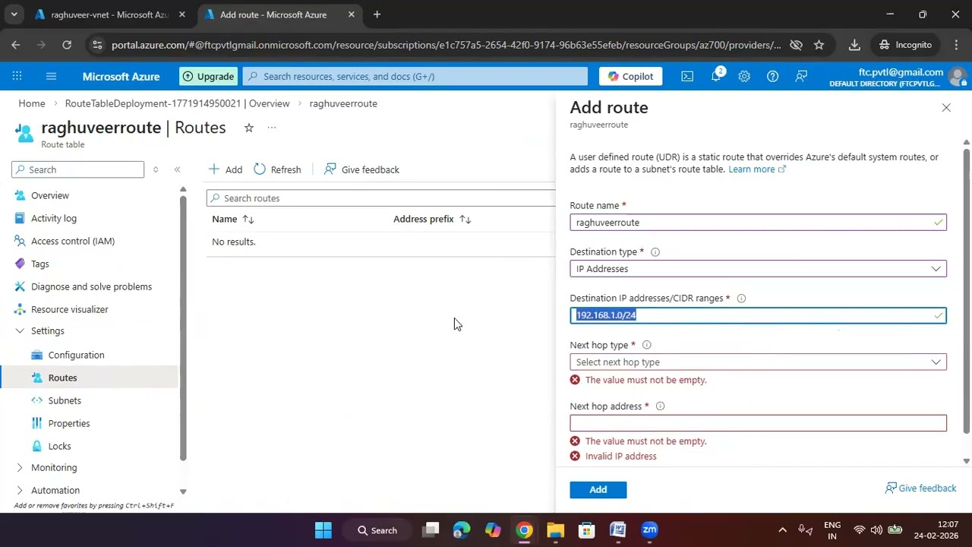
Task: Click Add button in panel footer
Action: pos(598,489)
